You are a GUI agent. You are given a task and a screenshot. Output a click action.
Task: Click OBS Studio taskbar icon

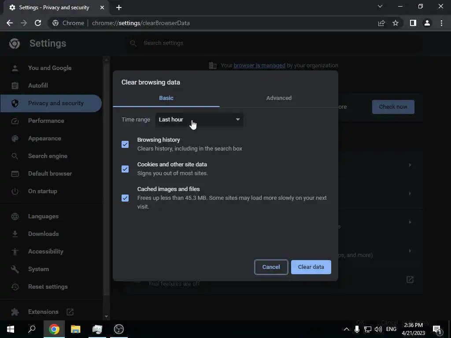click(x=119, y=329)
